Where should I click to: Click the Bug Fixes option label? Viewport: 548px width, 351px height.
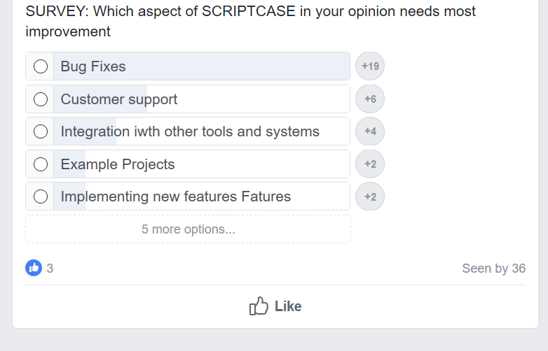point(93,66)
